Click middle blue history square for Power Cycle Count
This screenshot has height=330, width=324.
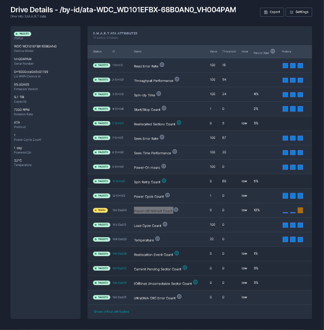click(293, 196)
